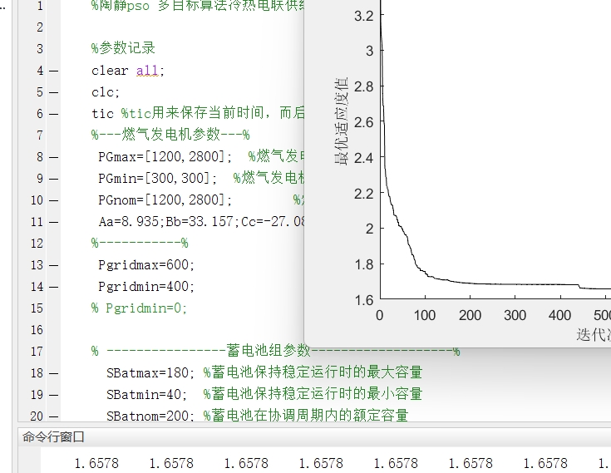Screen dimensions: 611x473
Task: Click line number 16 in the gutter
Action: coord(37,330)
